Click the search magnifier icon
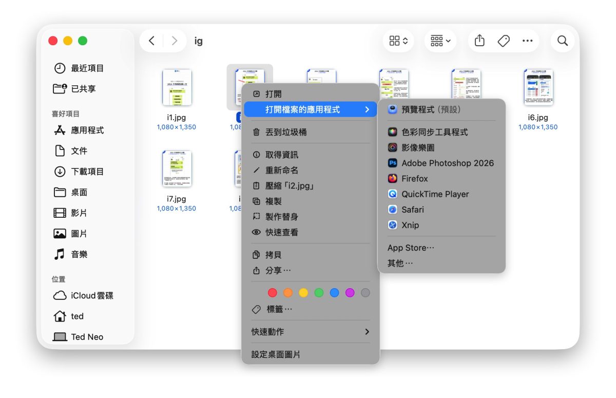This screenshot has height=398, width=616. tap(563, 41)
